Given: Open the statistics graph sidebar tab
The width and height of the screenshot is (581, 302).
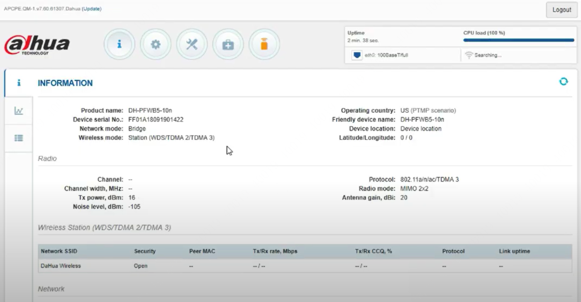Looking at the screenshot, I should click(19, 110).
